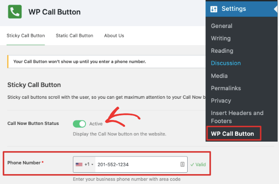Screen dimensions: 279x184
Task: Open the About Us tab
Action: pos(114,36)
